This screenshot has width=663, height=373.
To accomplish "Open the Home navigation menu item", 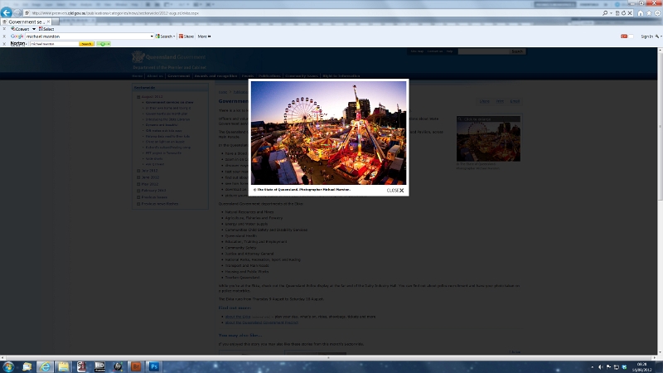I will pyautogui.click(x=138, y=76).
